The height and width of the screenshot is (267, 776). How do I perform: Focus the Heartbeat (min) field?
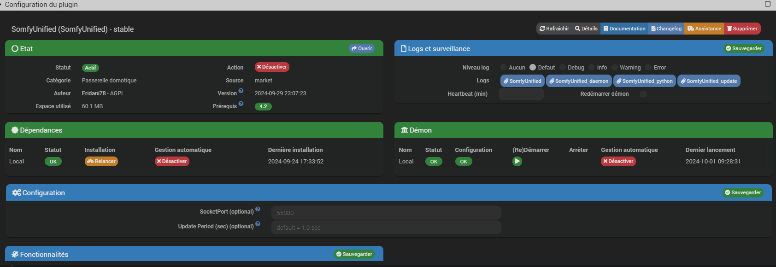coord(521,94)
